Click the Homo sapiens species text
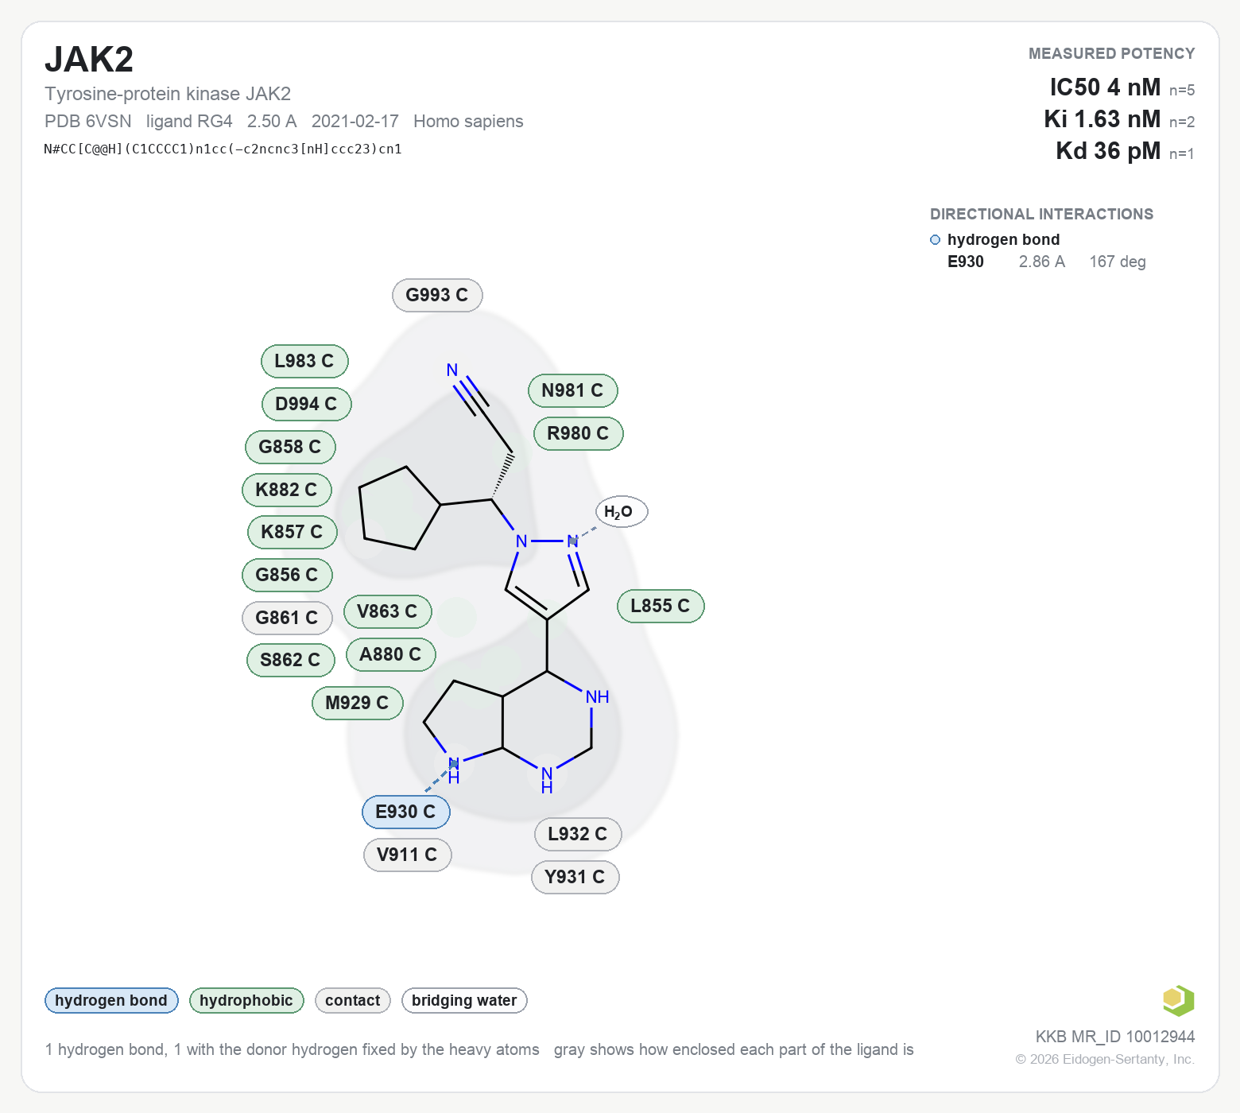The width and height of the screenshot is (1240, 1113). (468, 121)
